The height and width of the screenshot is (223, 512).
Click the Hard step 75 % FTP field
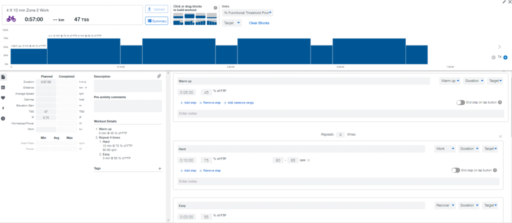coord(206,160)
